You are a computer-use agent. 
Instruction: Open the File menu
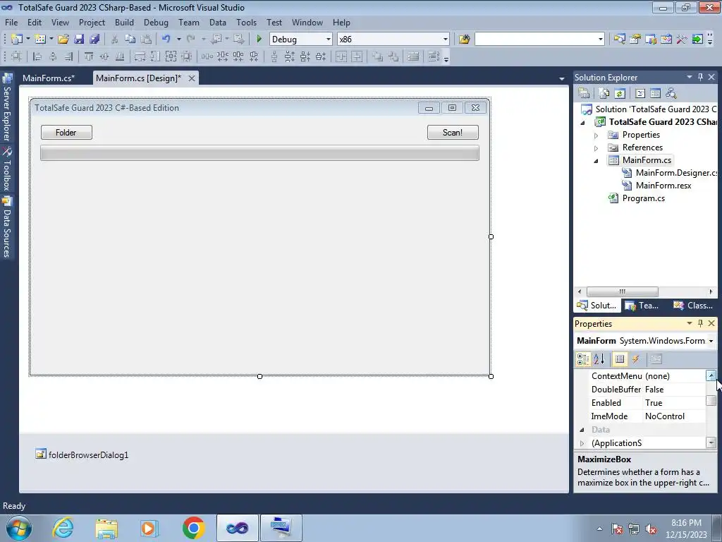coord(11,22)
